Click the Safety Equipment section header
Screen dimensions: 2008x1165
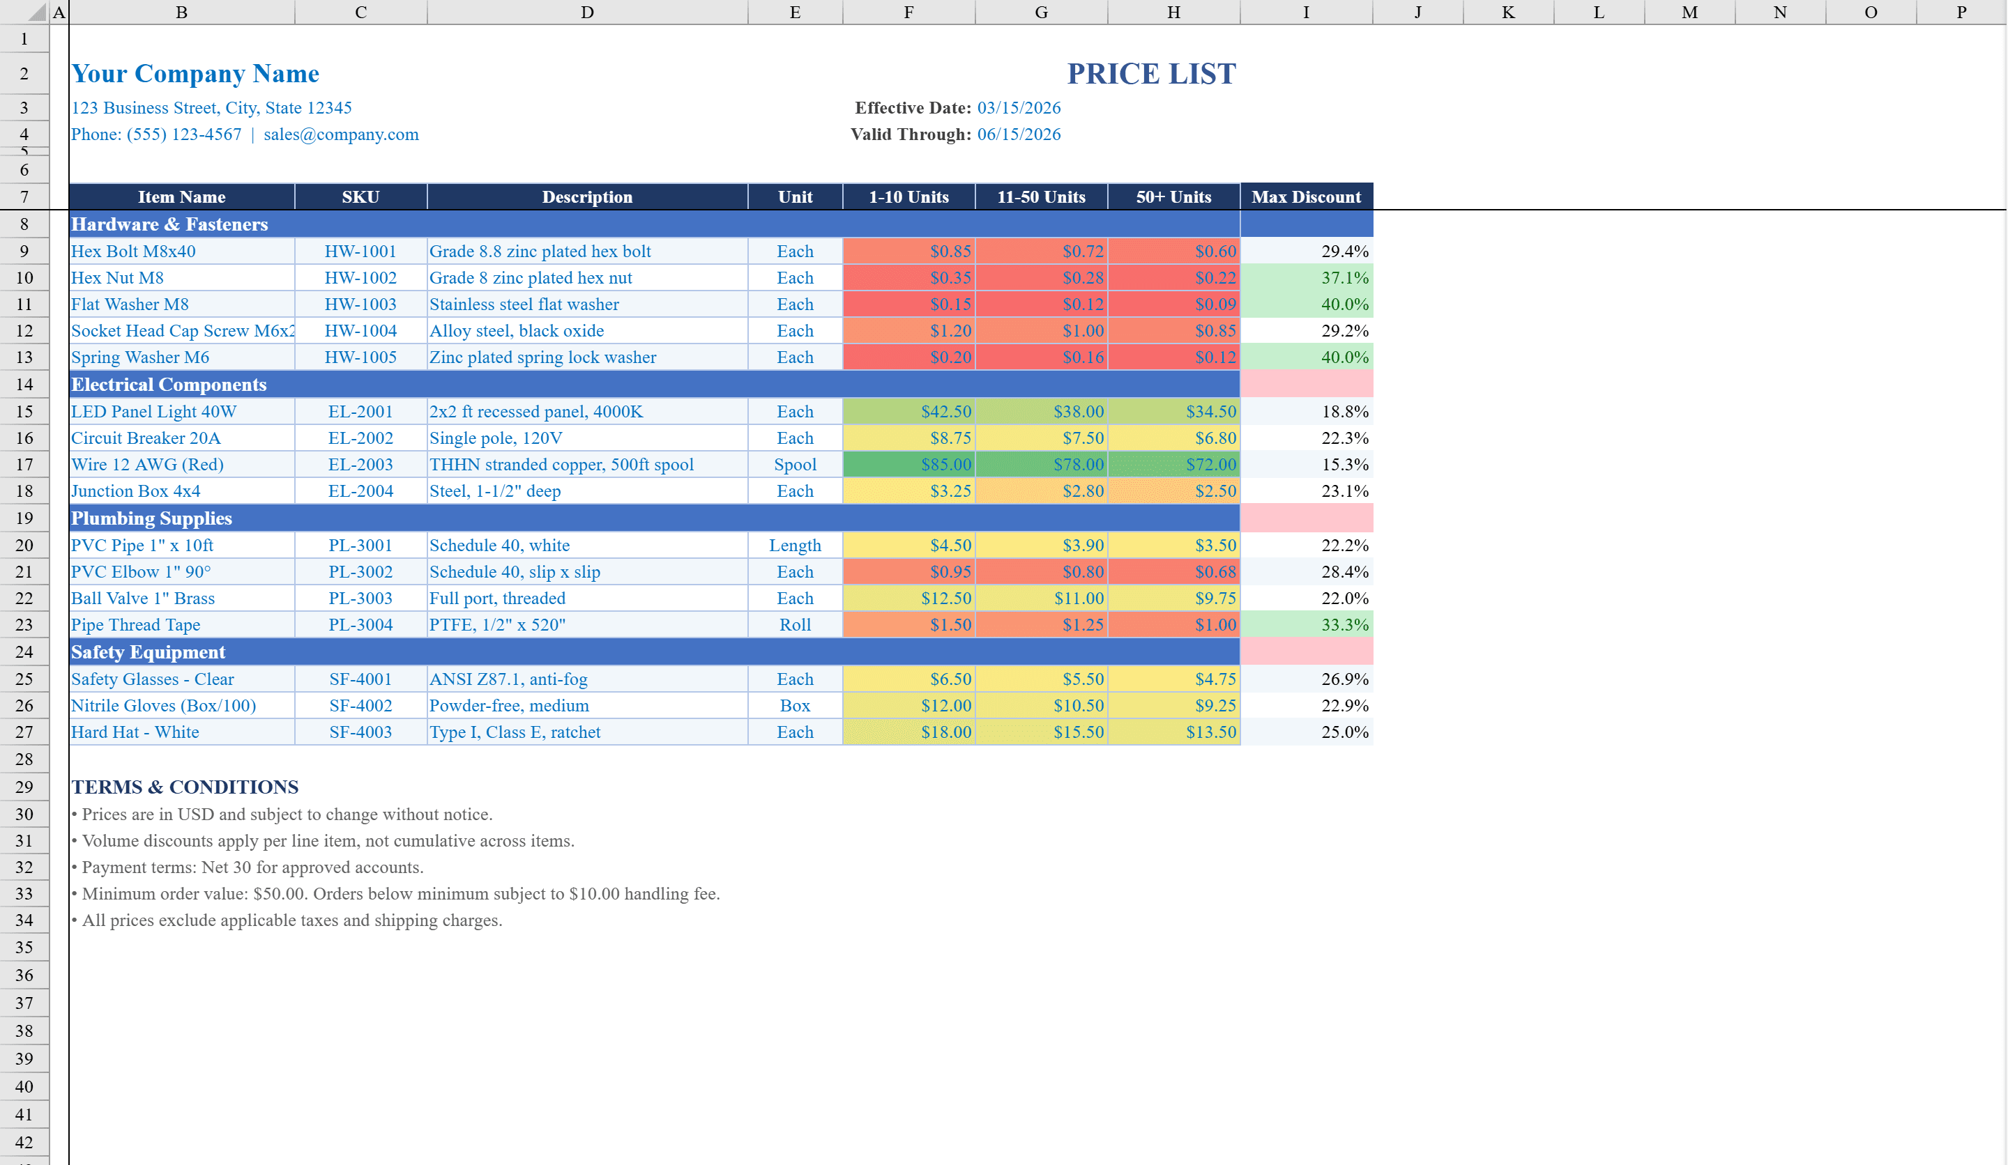[149, 651]
